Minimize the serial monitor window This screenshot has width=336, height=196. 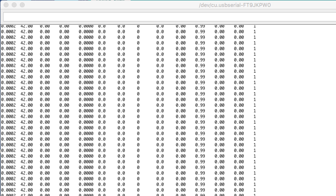pyautogui.click(x=14, y=5)
